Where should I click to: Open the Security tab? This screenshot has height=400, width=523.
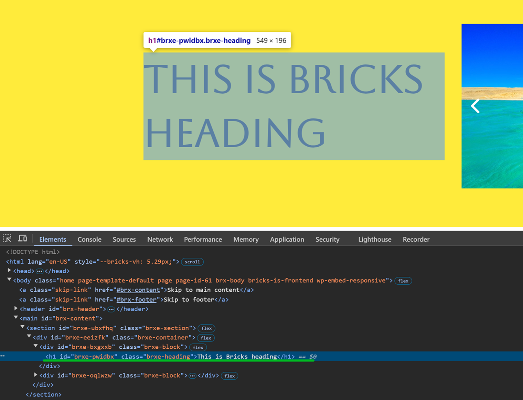click(328, 239)
